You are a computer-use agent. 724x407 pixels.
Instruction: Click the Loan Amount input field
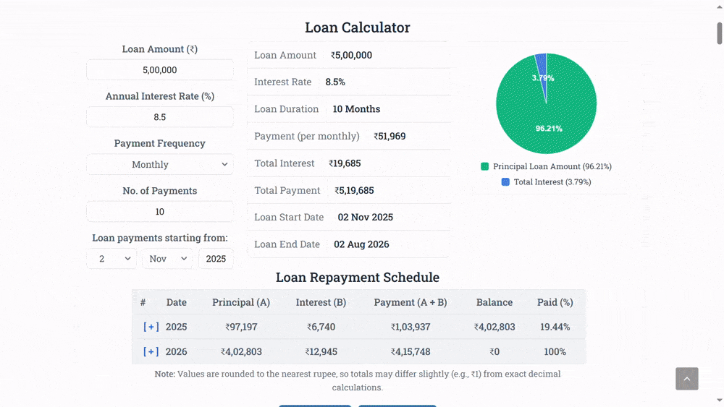[x=160, y=70]
